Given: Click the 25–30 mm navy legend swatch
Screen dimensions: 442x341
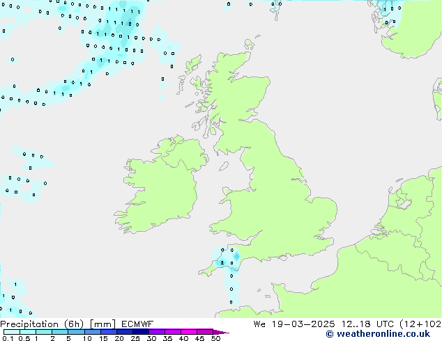Looking at the screenshot, I should pyautogui.click(x=141, y=332).
